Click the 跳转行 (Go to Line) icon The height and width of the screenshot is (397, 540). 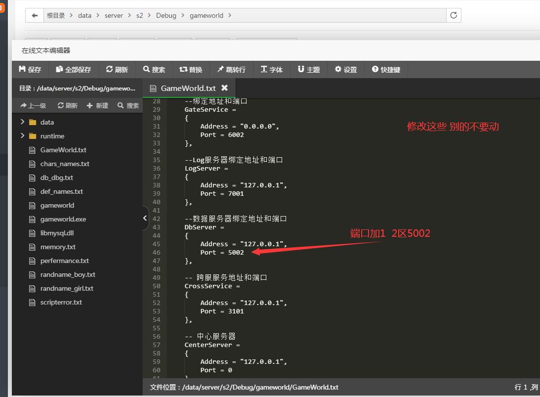(x=231, y=69)
